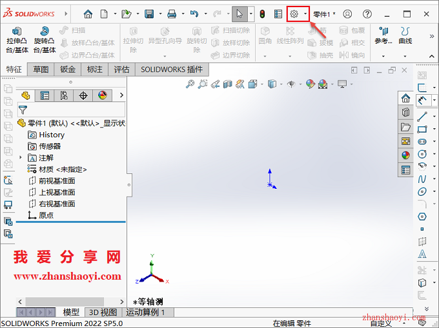The height and width of the screenshot is (328, 439).
Task: Switch to the 评估 ribbon tab
Action: pos(122,70)
